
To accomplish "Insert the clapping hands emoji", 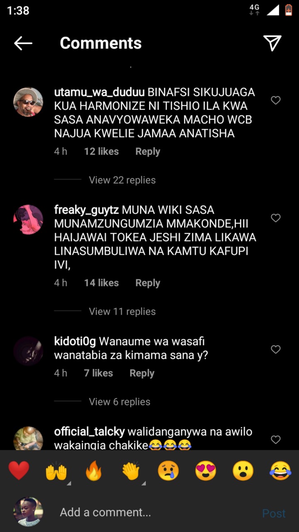I will point(131,472).
